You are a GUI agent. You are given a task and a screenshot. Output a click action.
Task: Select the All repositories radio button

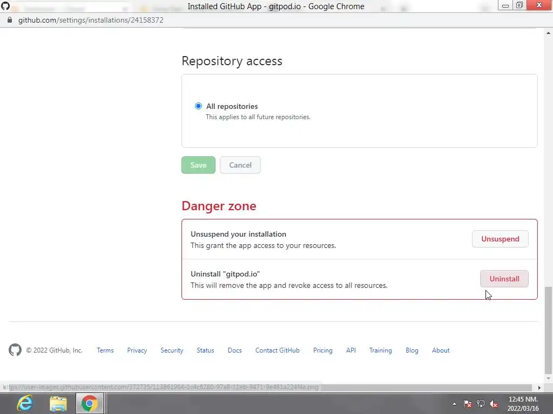(x=198, y=106)
